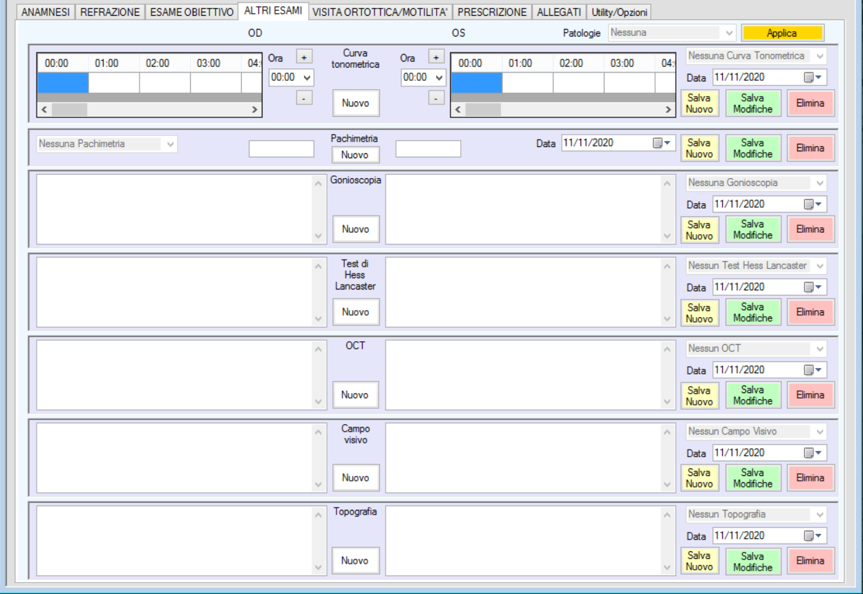Click the minus button beside OS Ora
The image size is (863, 594).
click(435, 99)
